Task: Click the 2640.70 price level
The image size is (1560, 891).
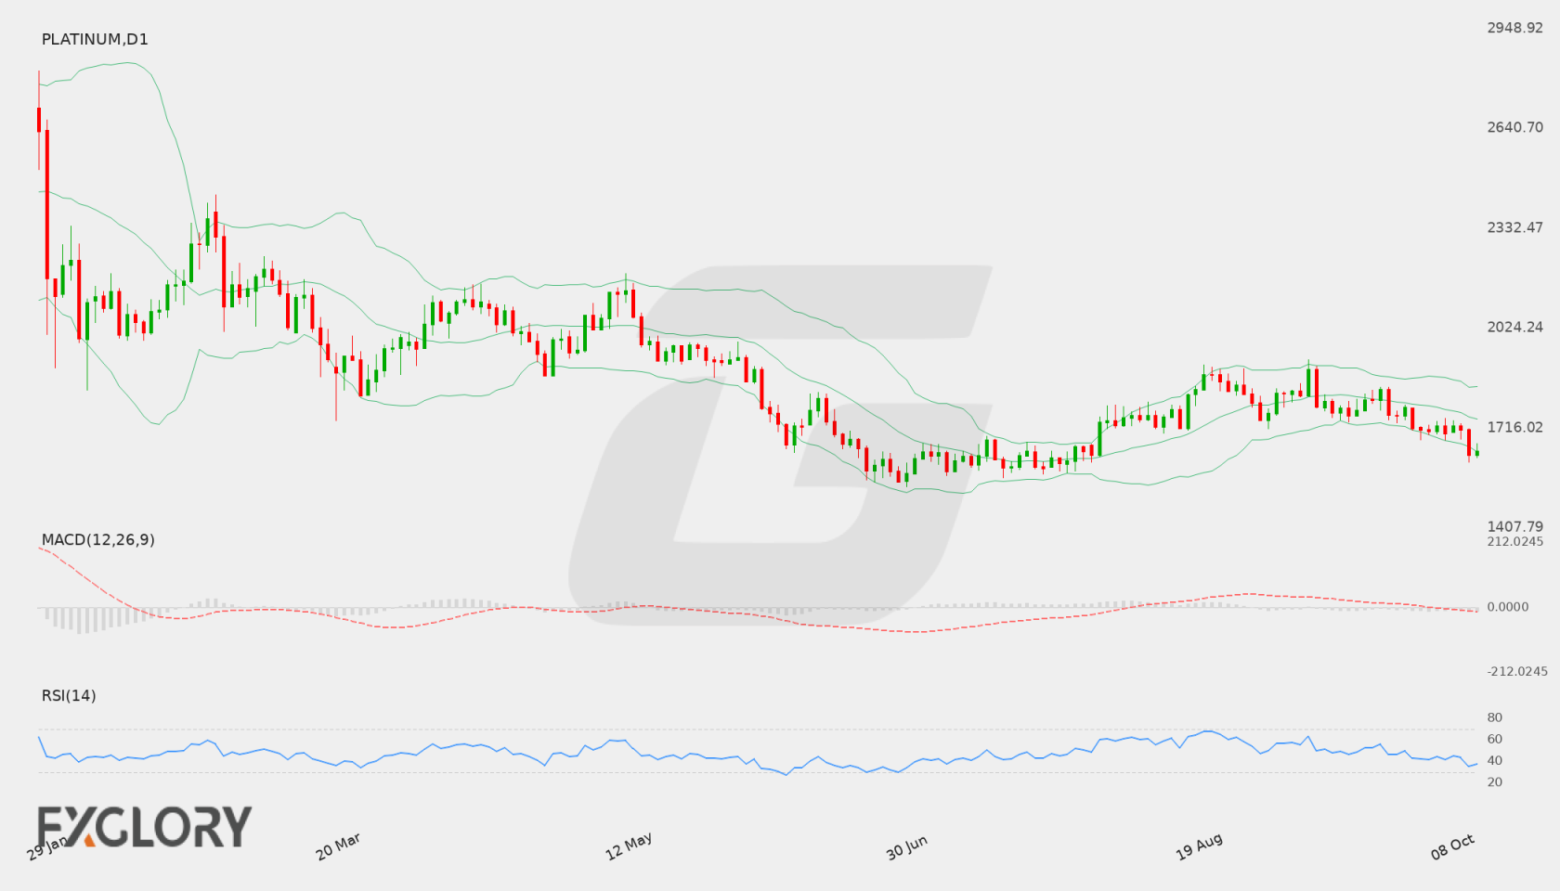Action: point(1515,127)
